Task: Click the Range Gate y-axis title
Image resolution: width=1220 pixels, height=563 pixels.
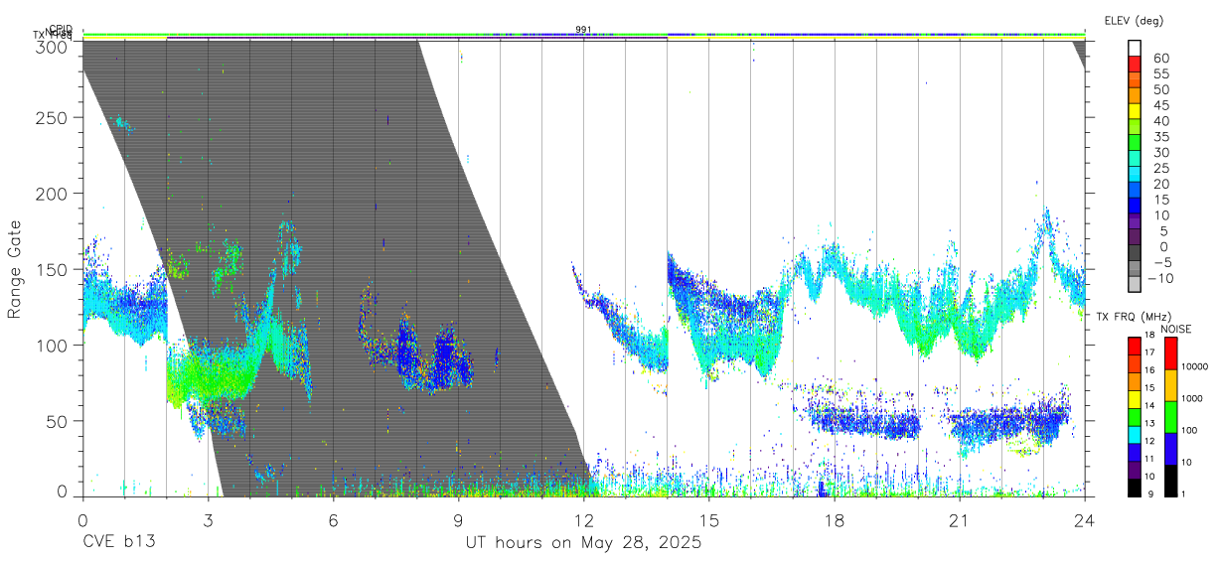Action: coord(15,270)
